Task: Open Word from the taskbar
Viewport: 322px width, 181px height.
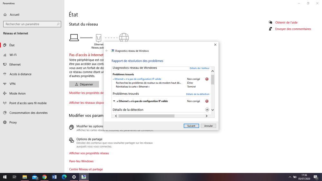Action: coord(54,177)
